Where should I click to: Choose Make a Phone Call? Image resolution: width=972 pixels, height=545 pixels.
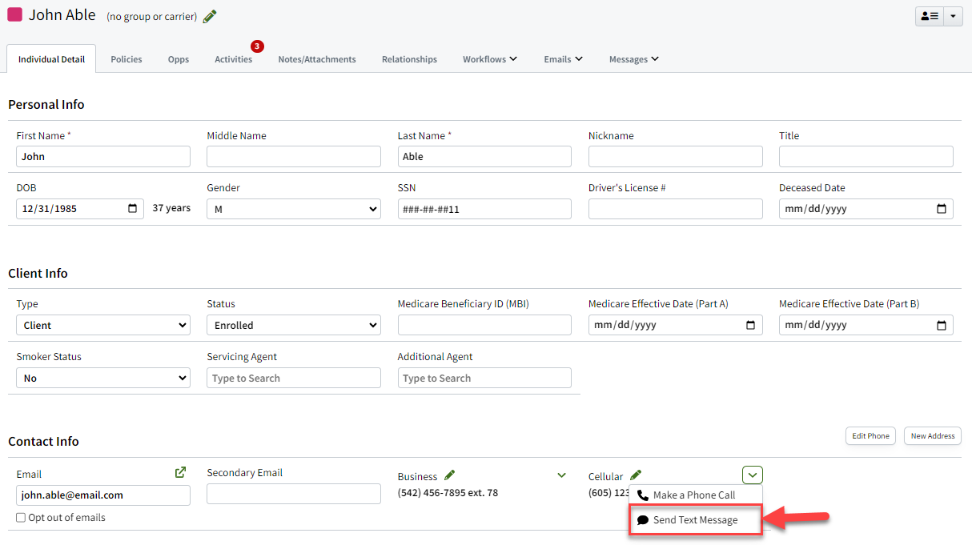pyautogui.click(x=695, y=495)
